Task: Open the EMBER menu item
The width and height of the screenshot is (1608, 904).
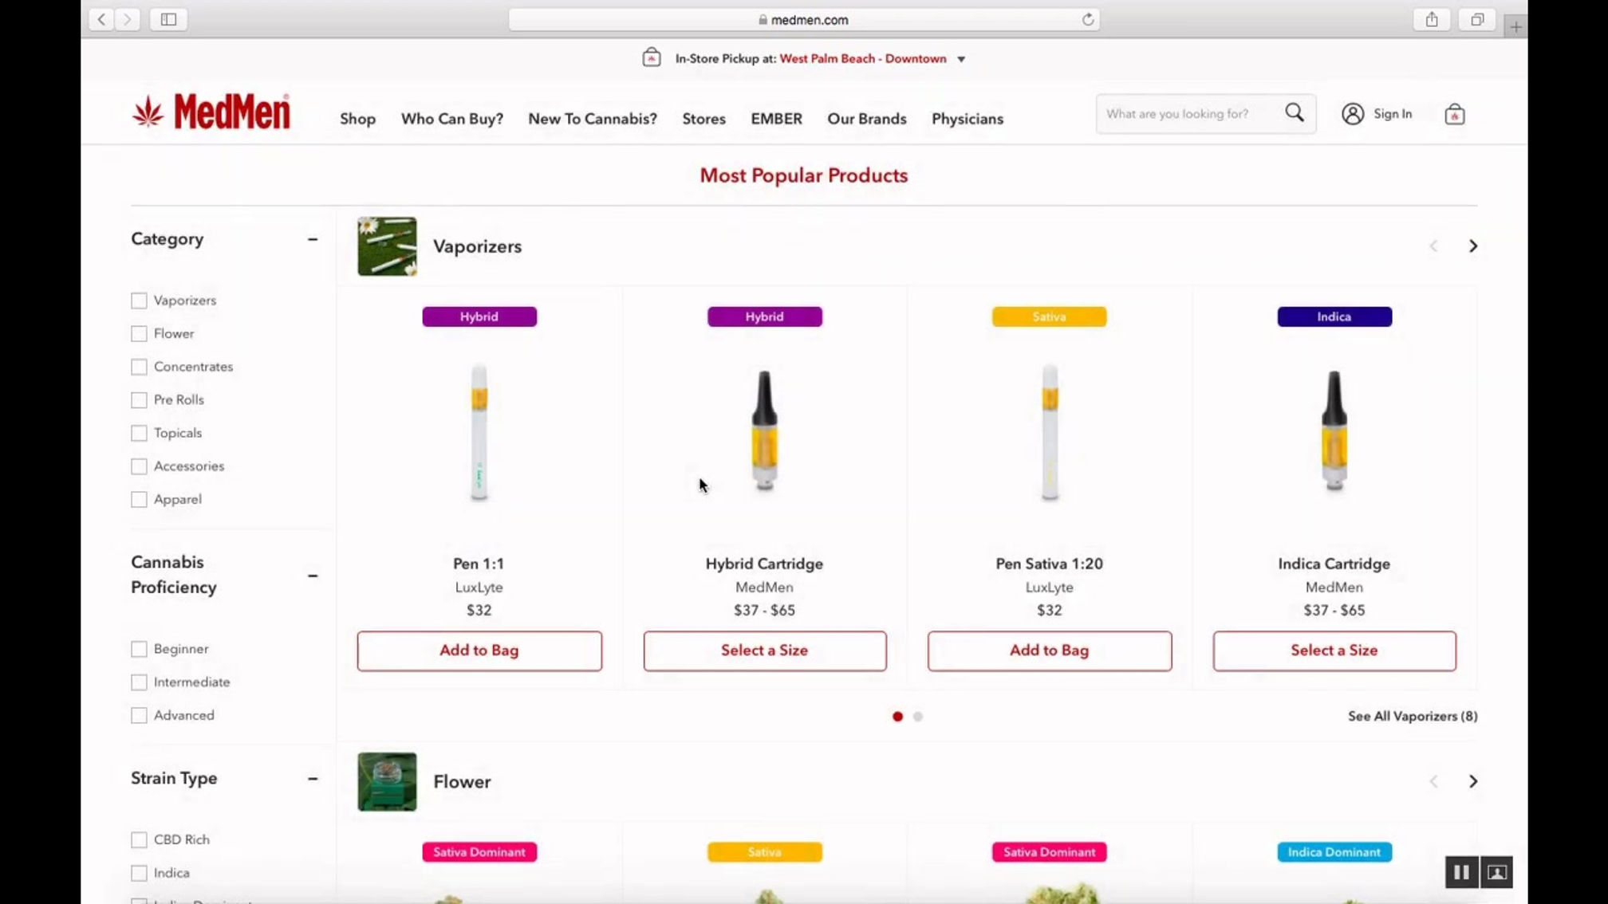Action: coord(776,119)
